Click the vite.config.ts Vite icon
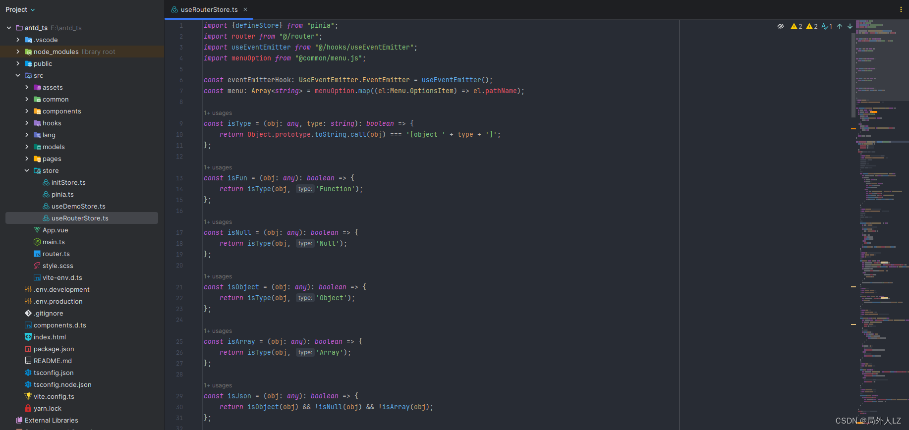Image resolution: width=909 pixels, height=430 pixels. point(28,396)
